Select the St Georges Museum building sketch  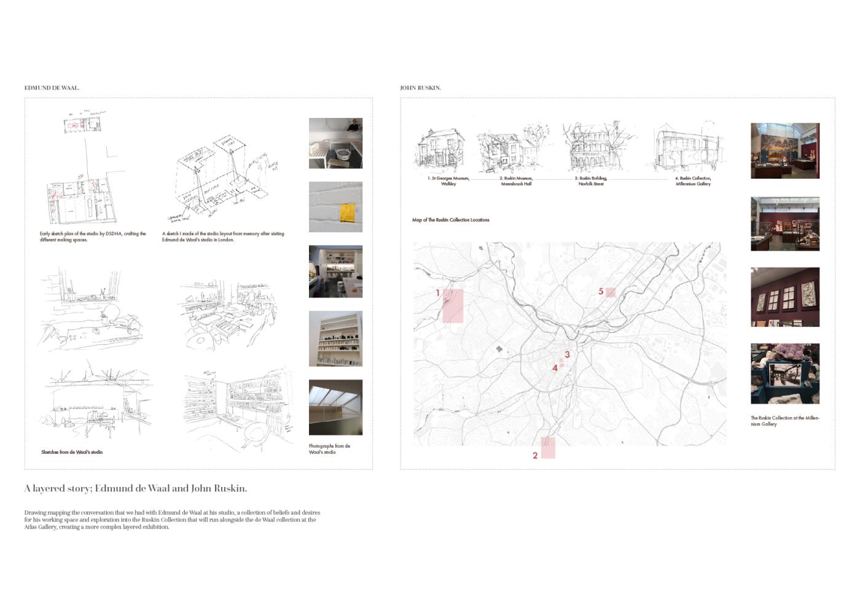(x=440, y=149)
